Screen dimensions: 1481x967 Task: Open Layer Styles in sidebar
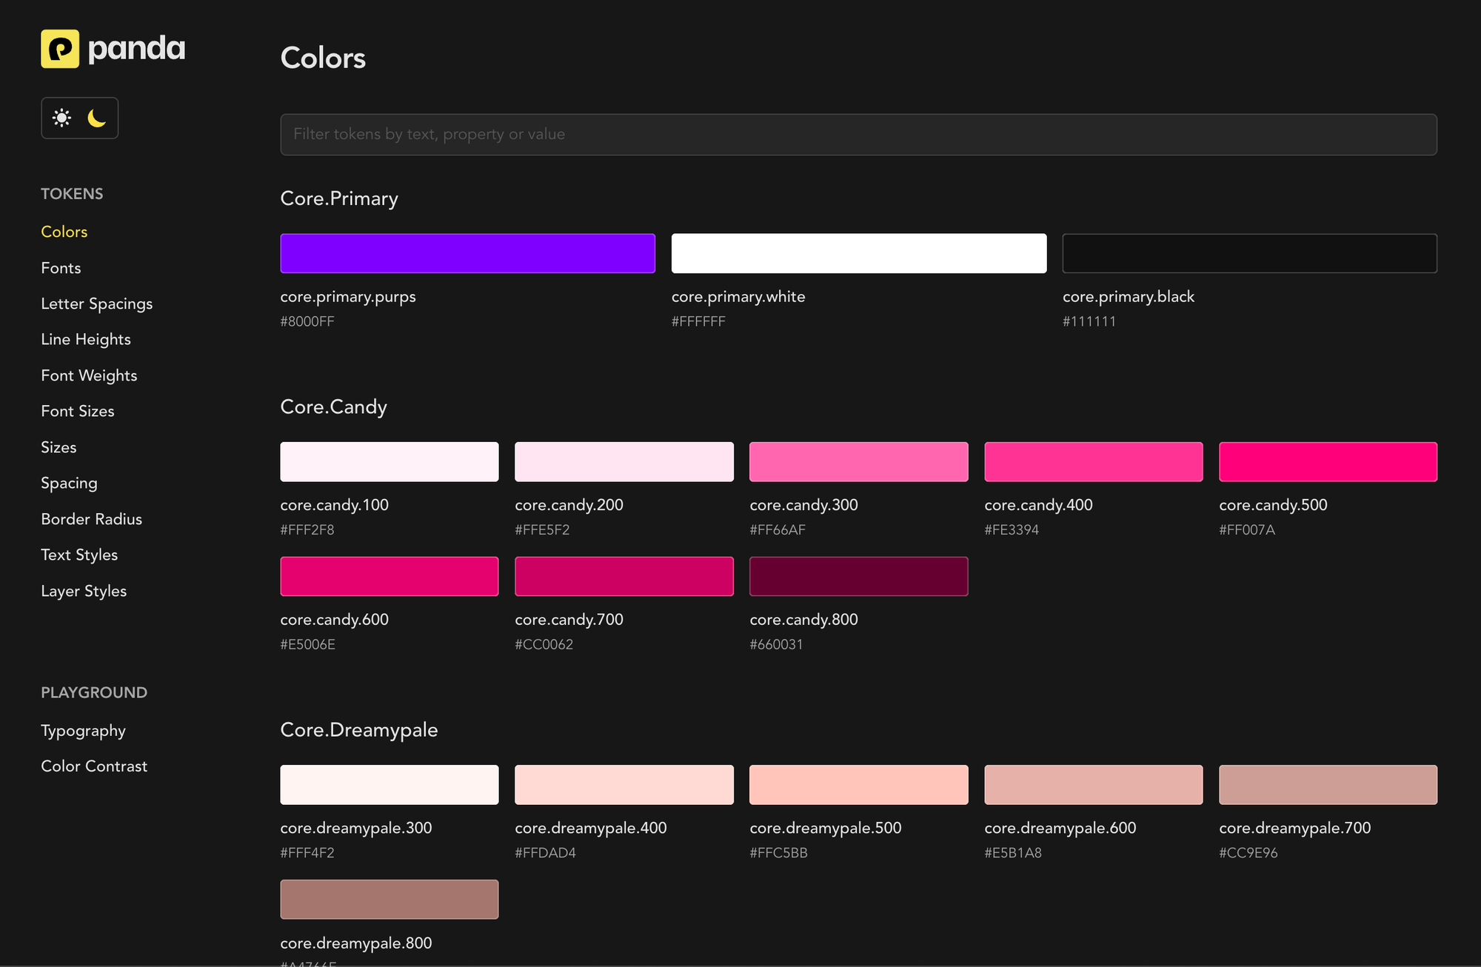click(84, 591)
